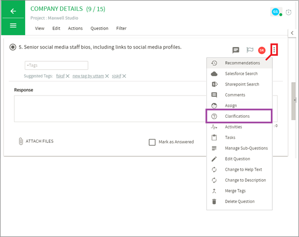
Task: Select Tasks menu entry
Action: (x=239, y=138)
